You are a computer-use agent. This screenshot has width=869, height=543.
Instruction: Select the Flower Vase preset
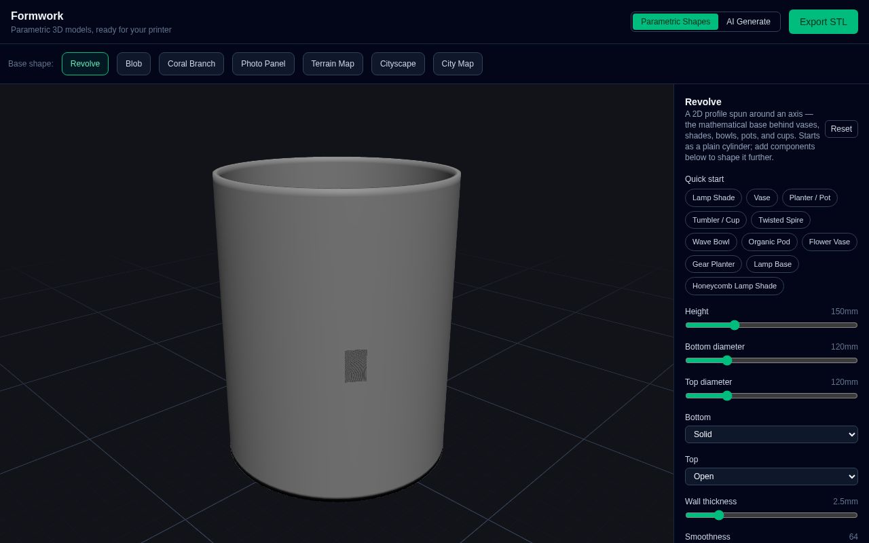tap(830, 242)
